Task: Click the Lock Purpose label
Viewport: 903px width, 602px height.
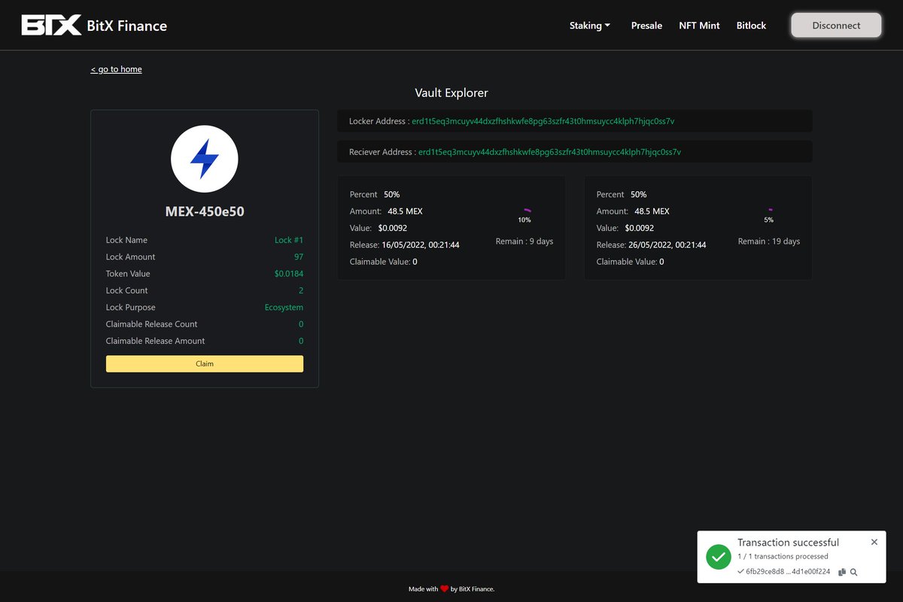Action: (132, 307)
